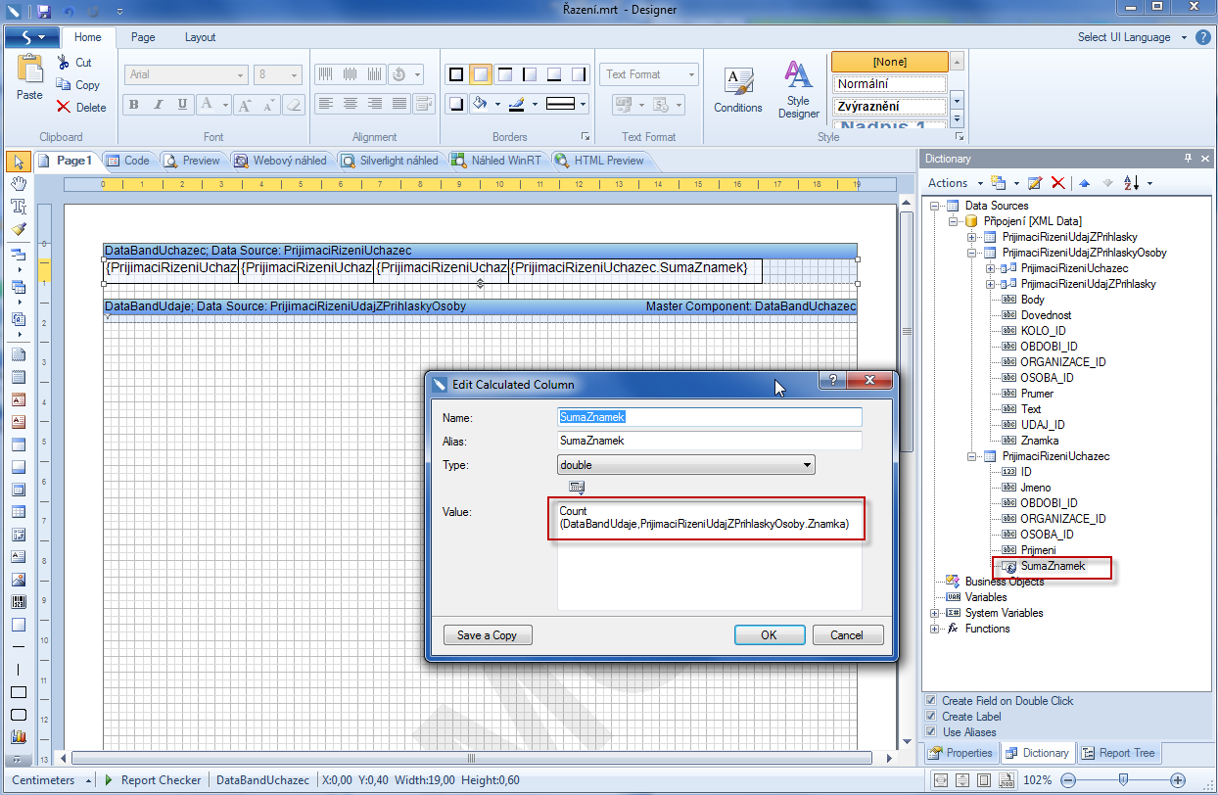The image size is (1218, 795).
Task: Click the font color button
Action: pos(208,104)
